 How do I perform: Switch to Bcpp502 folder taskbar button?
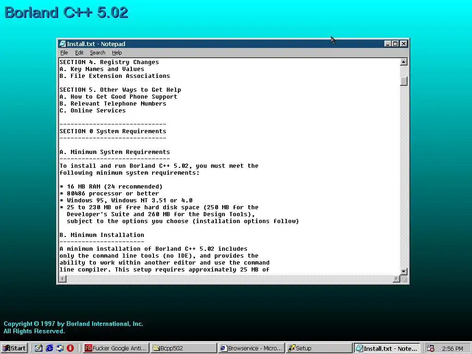click(183, 348)
